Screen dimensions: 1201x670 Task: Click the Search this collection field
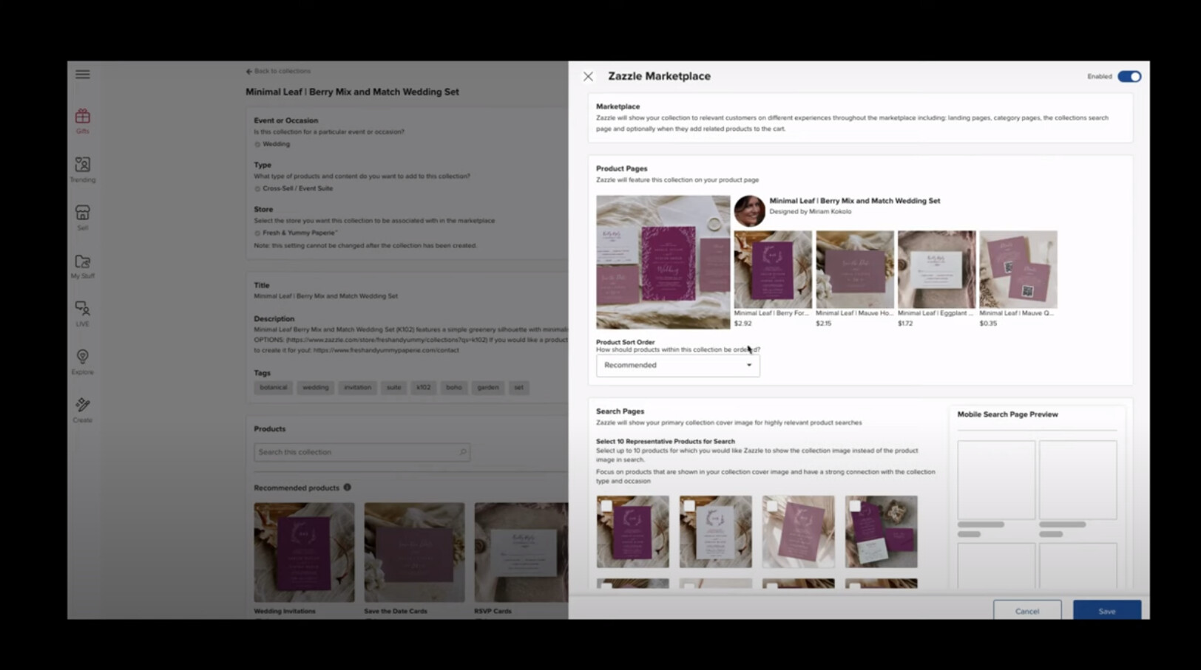coord(362,452)
